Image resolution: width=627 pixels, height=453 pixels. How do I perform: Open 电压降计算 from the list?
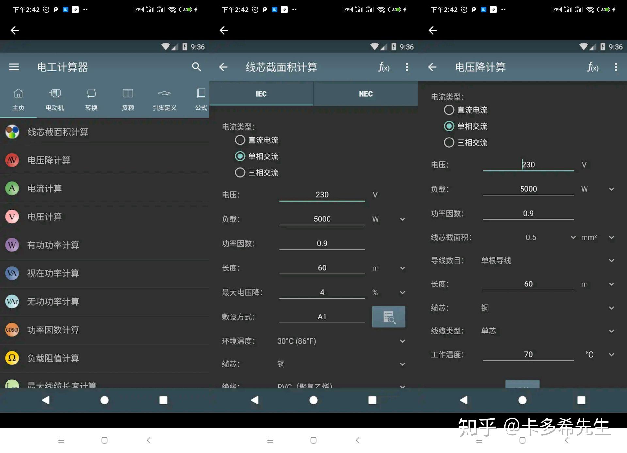(x=49, y=160)
